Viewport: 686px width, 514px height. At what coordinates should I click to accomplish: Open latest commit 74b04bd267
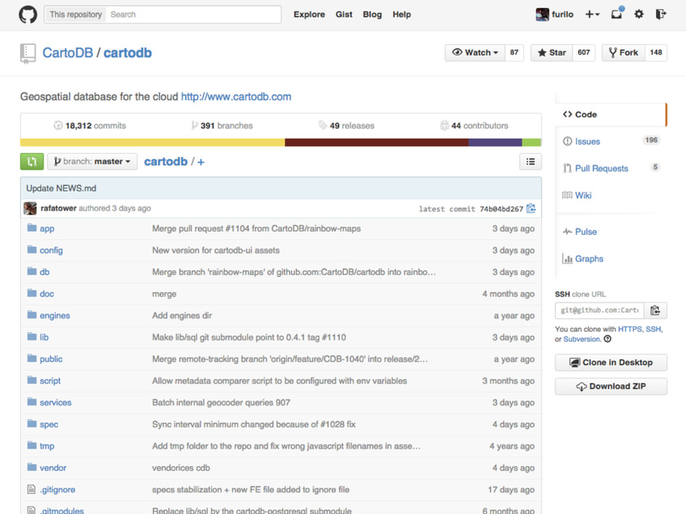pos(501,209)
